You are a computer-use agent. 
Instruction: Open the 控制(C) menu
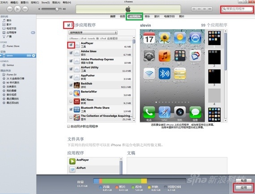(x=35, y=2)
